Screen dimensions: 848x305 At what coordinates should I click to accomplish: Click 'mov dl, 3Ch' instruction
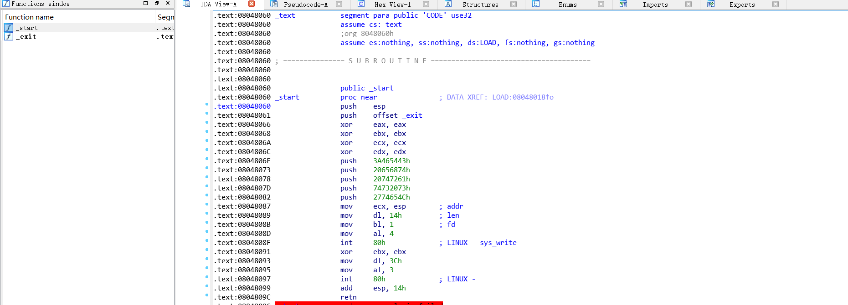tap(371, 261)
